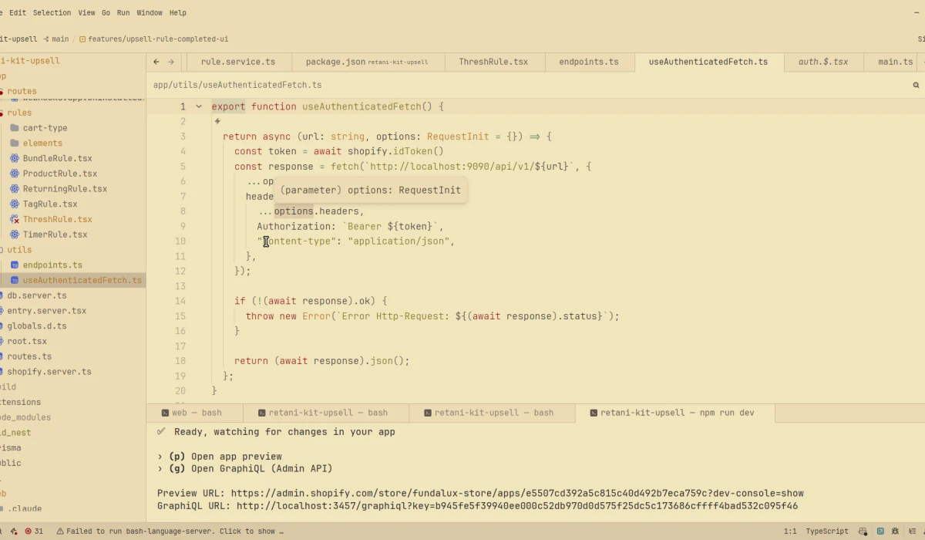Open the View menu

86,13
